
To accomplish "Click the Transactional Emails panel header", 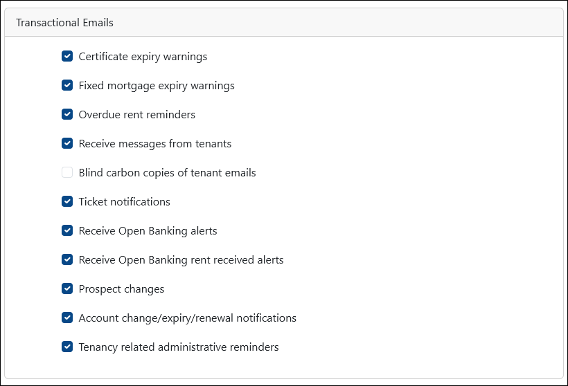I will pyautogui.click(x=284, y=22).
